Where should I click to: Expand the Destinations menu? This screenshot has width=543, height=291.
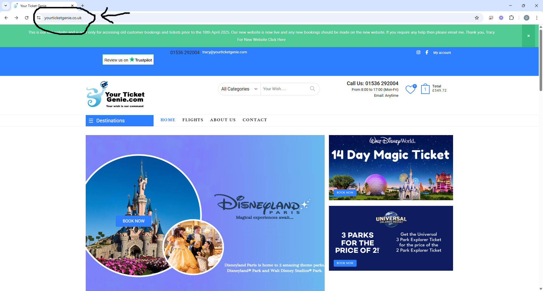(x=120, y=121)
